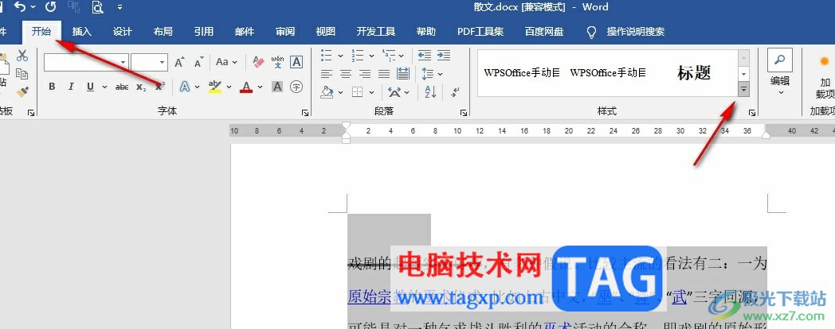Apply the enclosed character (字) icon
Image resolution: width=835 pixels, height=329 pixels.
click(296, 87)
